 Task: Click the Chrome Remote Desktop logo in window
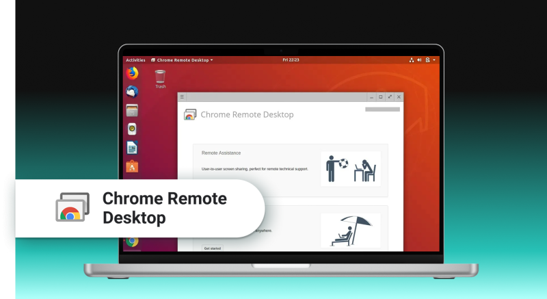click(190, 114)
